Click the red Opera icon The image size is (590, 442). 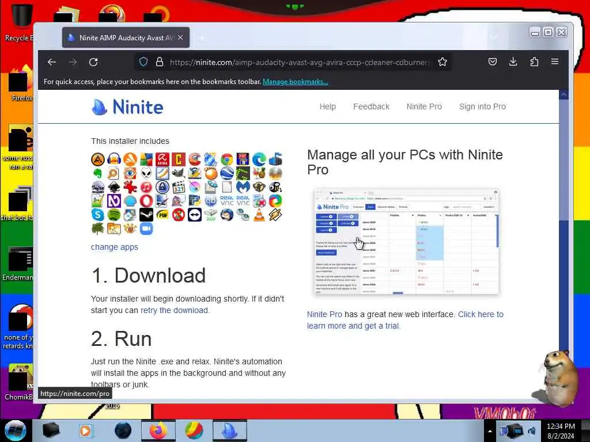146,201
